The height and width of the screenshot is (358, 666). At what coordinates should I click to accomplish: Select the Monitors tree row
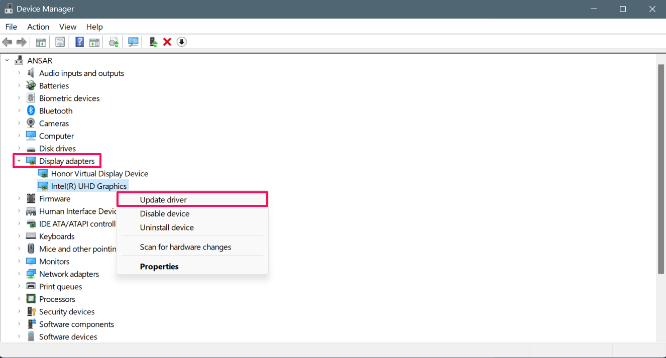[54, 261]
